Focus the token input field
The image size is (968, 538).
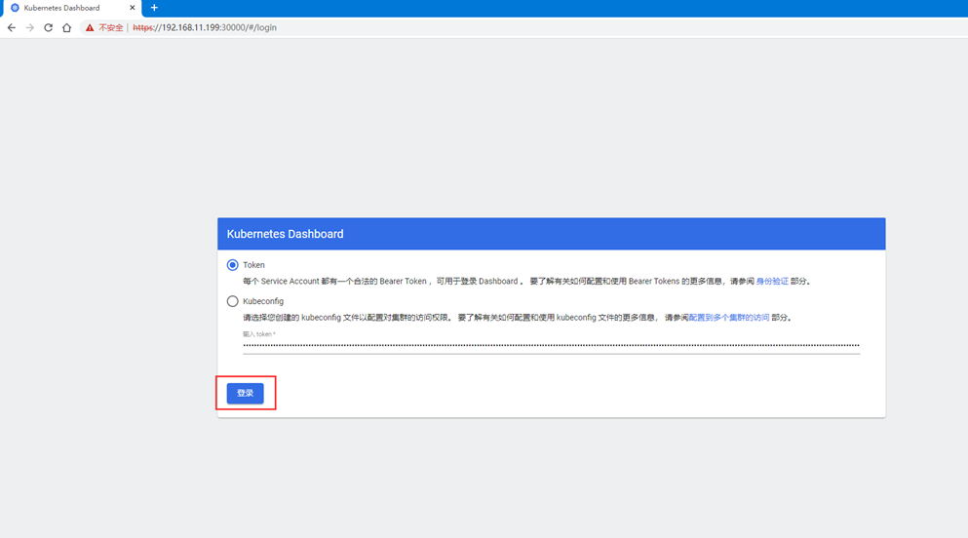(552, 345)
